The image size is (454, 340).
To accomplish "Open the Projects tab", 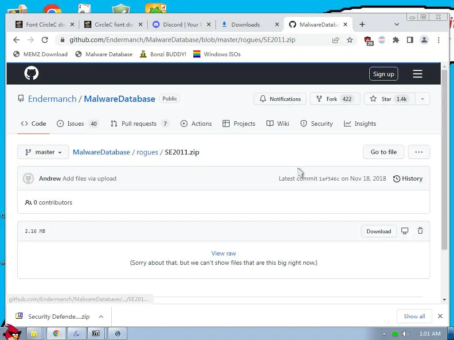I will [x=239, y=124].
